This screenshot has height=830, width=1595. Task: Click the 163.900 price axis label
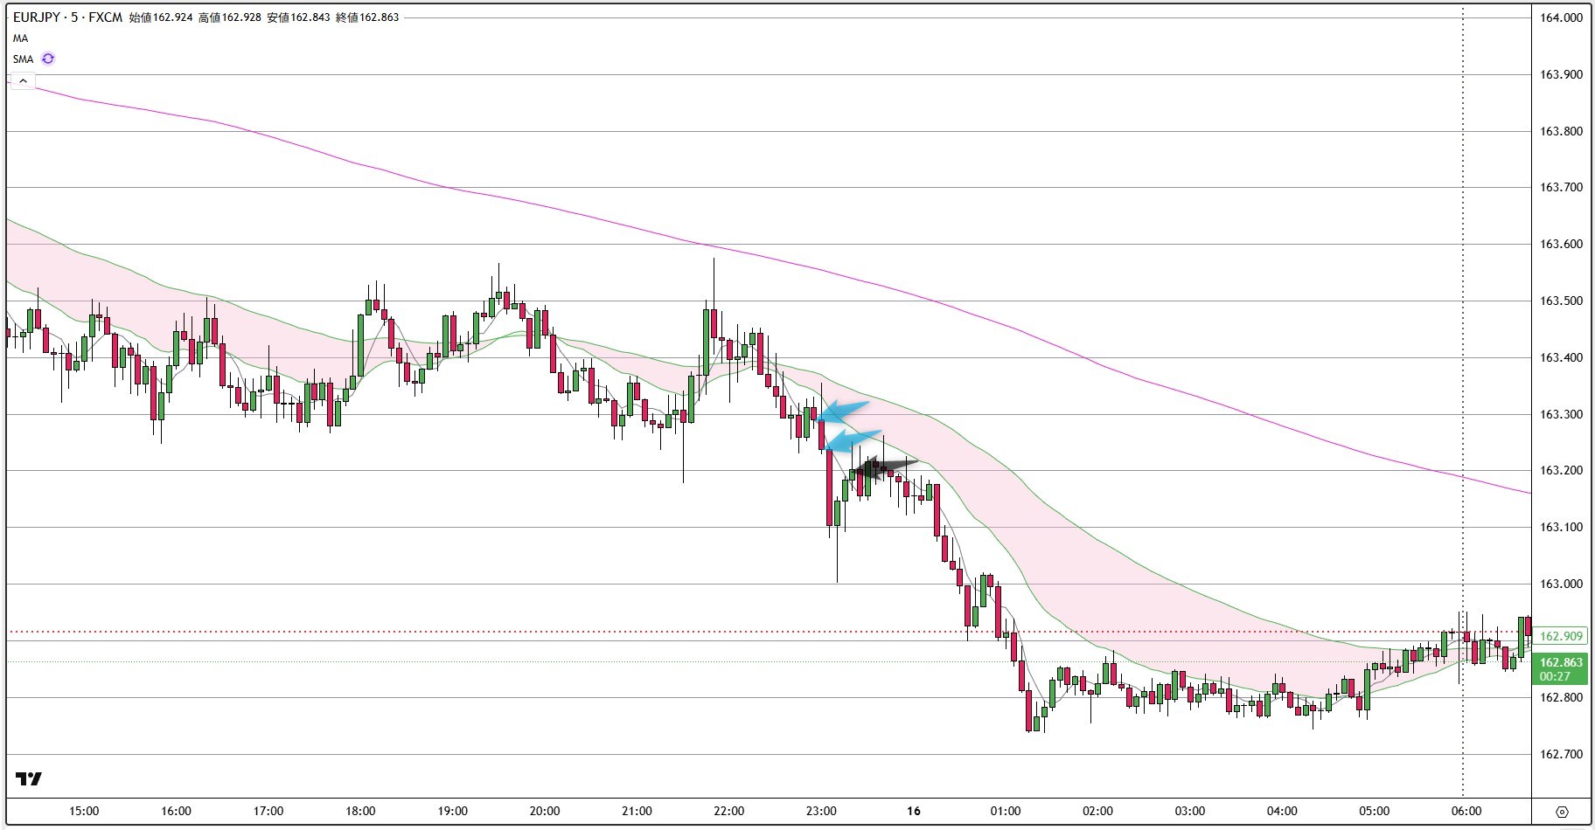point(1561,74)
